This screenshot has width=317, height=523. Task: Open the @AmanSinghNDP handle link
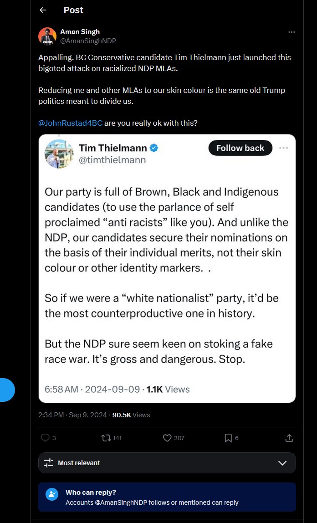(88, 41)
